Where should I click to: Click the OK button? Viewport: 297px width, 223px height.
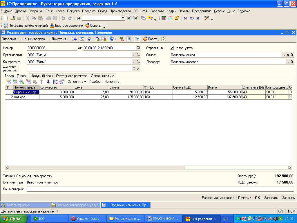click(x=258, y=198)
